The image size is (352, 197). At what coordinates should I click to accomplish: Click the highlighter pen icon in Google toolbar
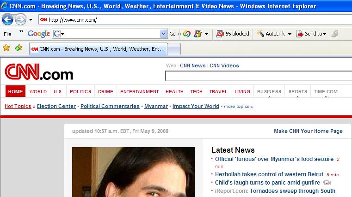tap(335, 34)
